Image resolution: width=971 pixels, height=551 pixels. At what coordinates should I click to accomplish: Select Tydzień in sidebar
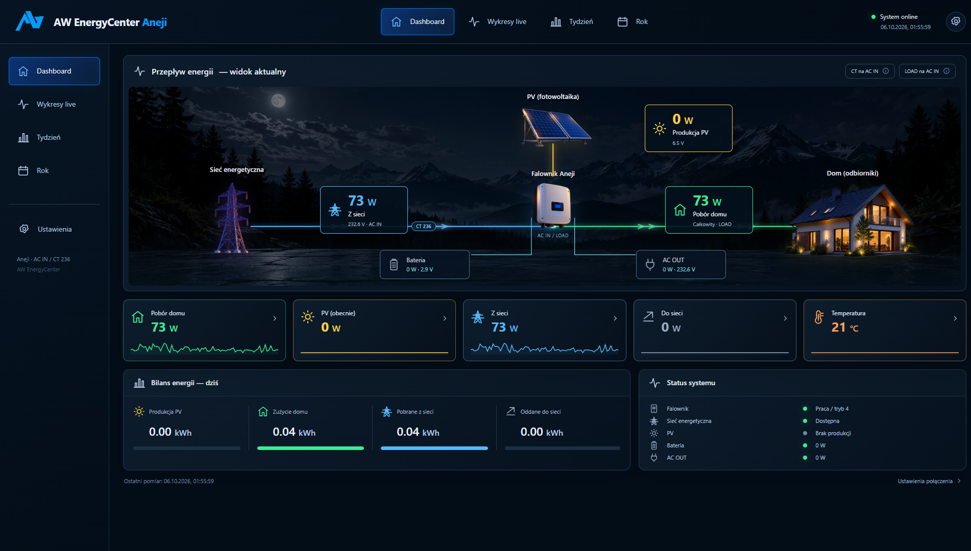point(54,137)
